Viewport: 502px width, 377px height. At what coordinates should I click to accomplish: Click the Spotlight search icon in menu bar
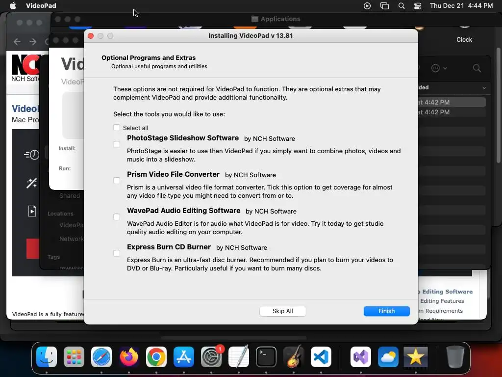[x=401, y=6]
